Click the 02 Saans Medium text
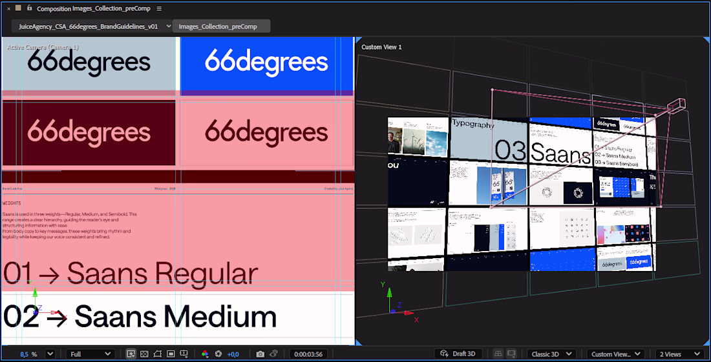 pos(140,317)
